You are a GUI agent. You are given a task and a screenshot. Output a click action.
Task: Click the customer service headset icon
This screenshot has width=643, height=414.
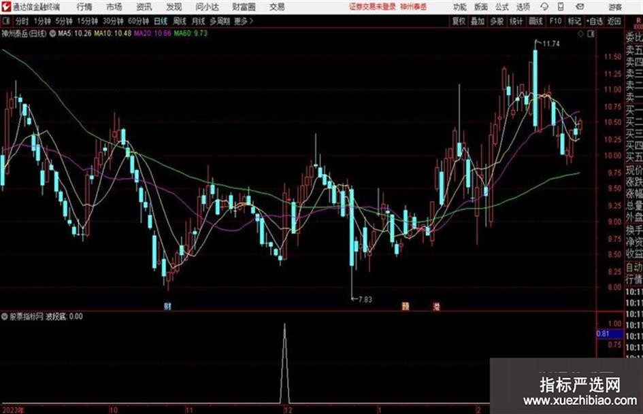tap(544, 7)
